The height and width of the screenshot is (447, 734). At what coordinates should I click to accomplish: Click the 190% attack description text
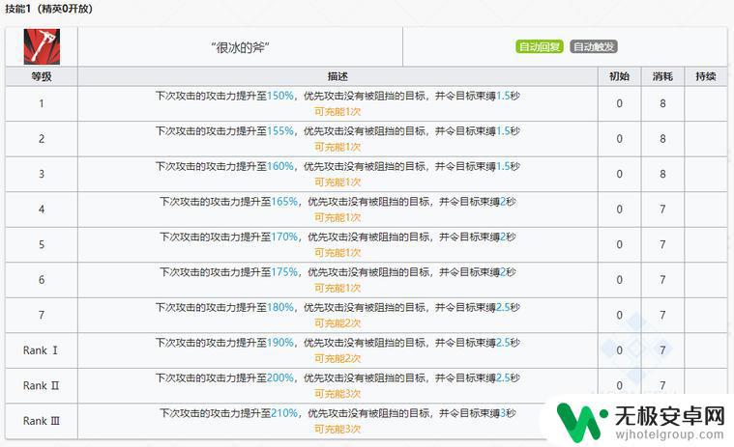pos(338,343)
